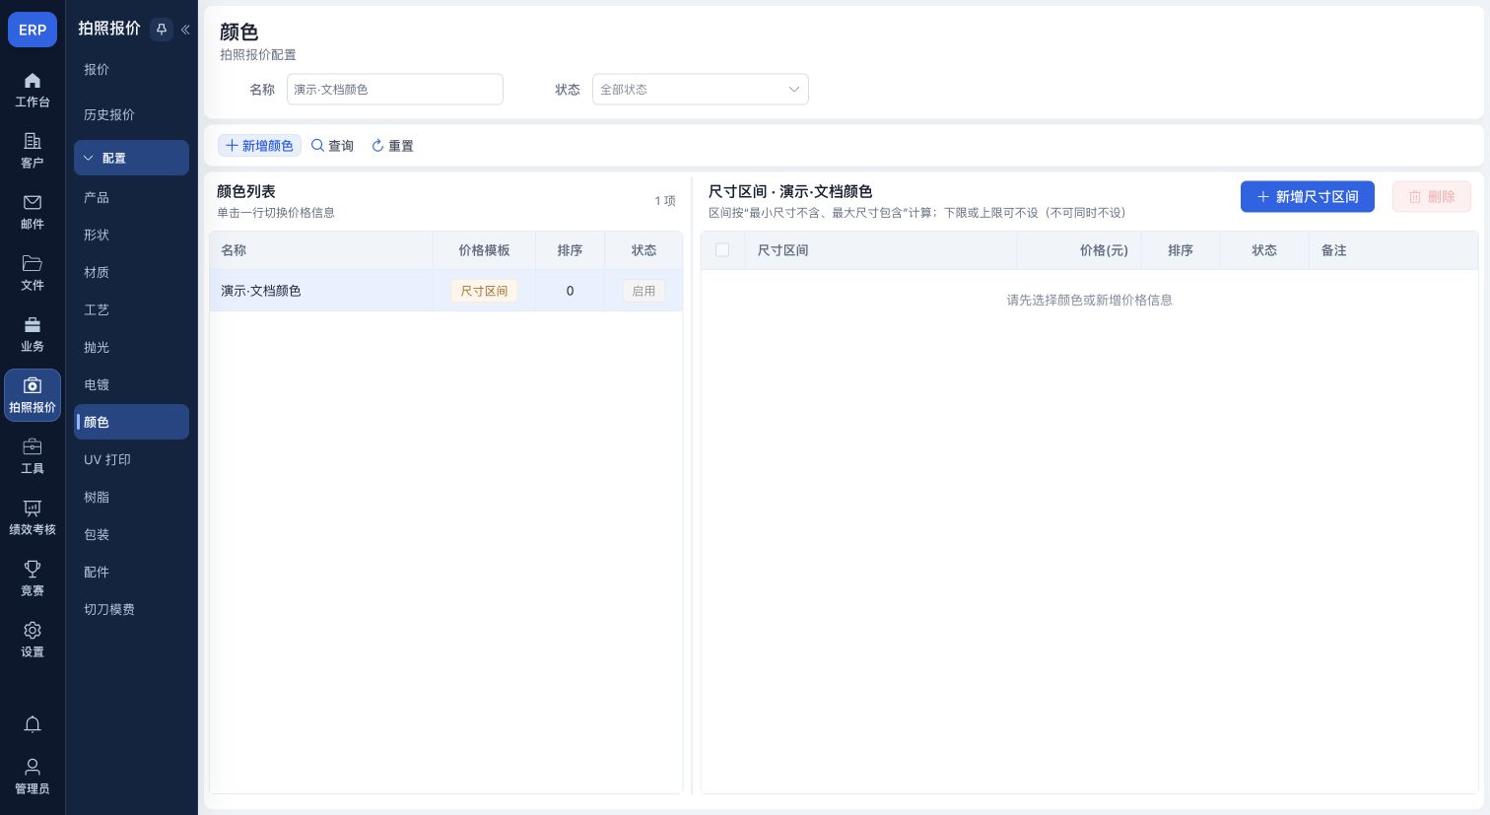Click the ERP logo
Screen dimensions: 1490x815
click(33, 30)
